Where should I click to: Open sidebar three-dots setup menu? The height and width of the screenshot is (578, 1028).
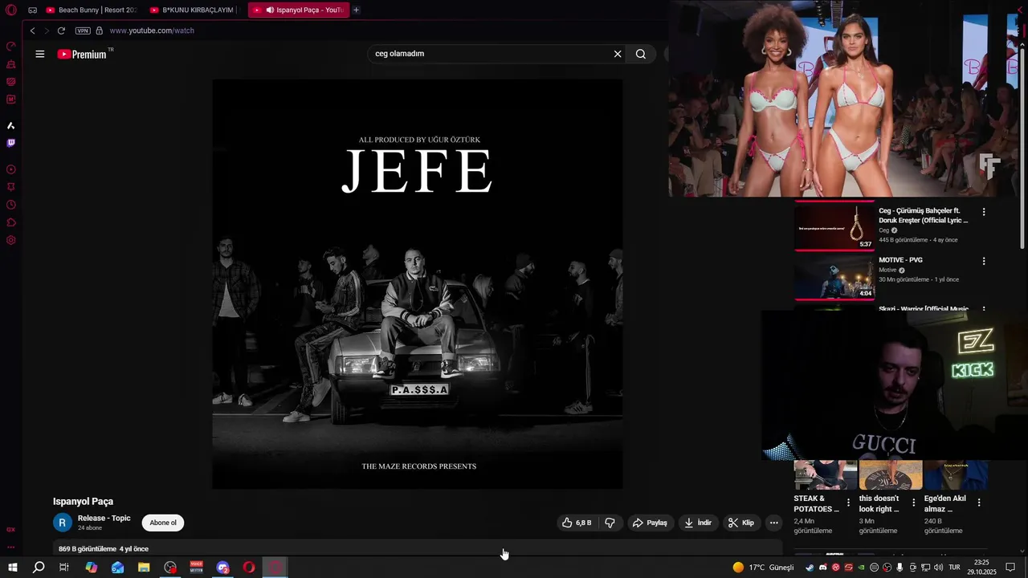(x=11, y=547)
